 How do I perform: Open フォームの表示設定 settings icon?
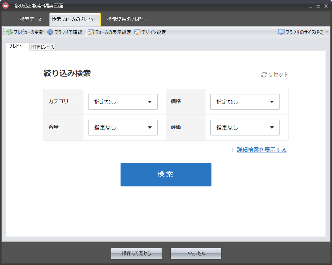[91, 32]
